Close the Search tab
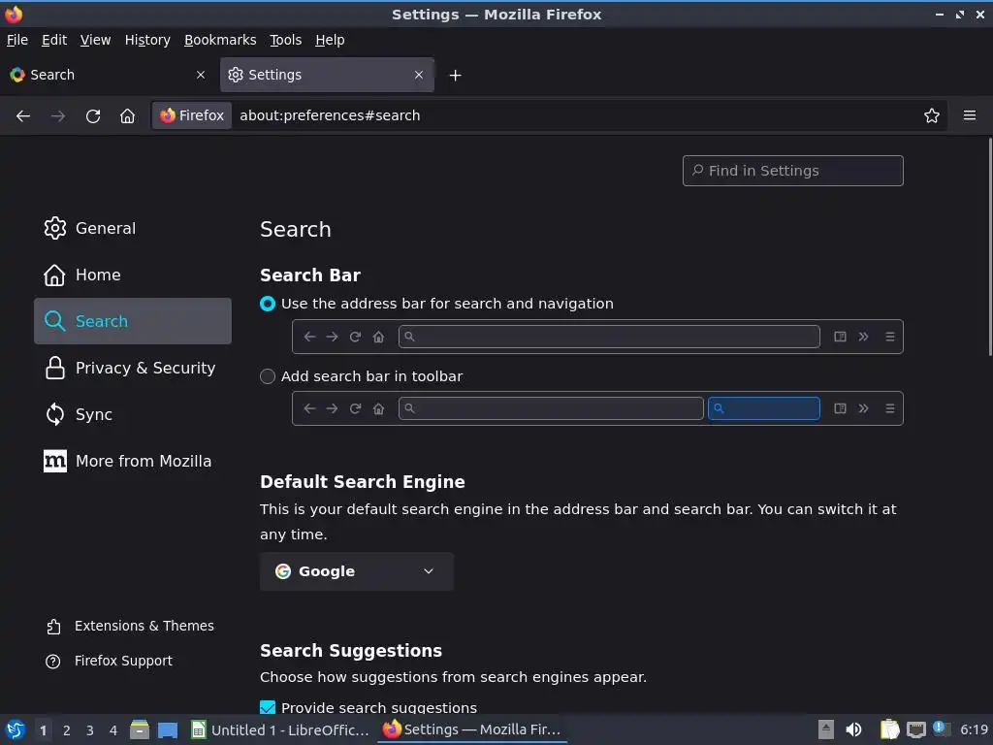The height and width of the screenshot is (745, 993). pos(201,75)
